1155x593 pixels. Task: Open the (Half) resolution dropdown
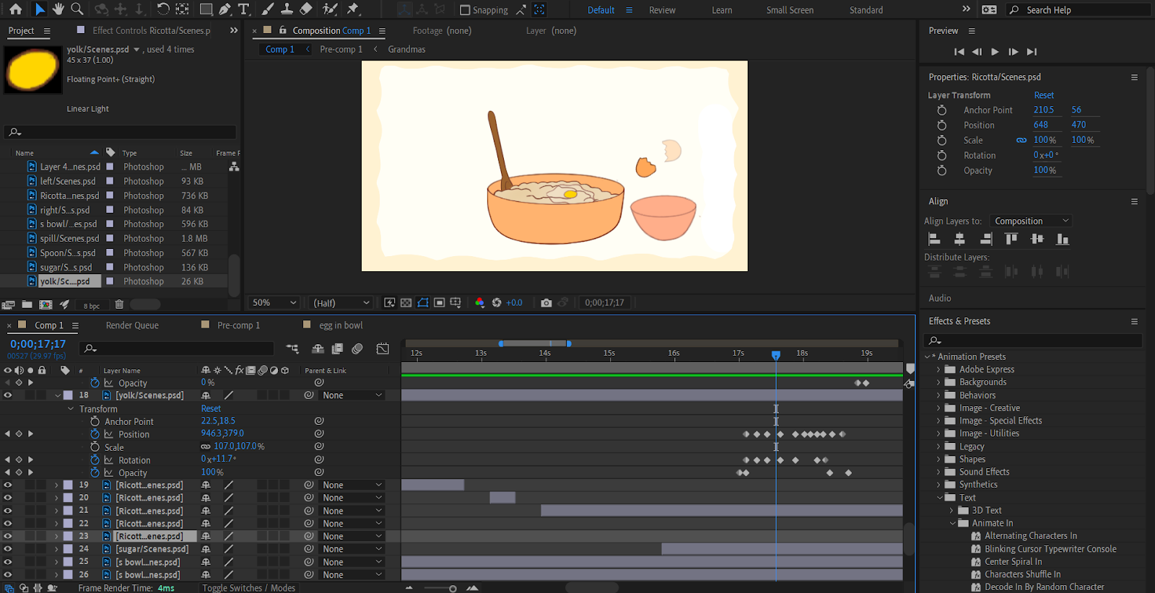point(341,303)
